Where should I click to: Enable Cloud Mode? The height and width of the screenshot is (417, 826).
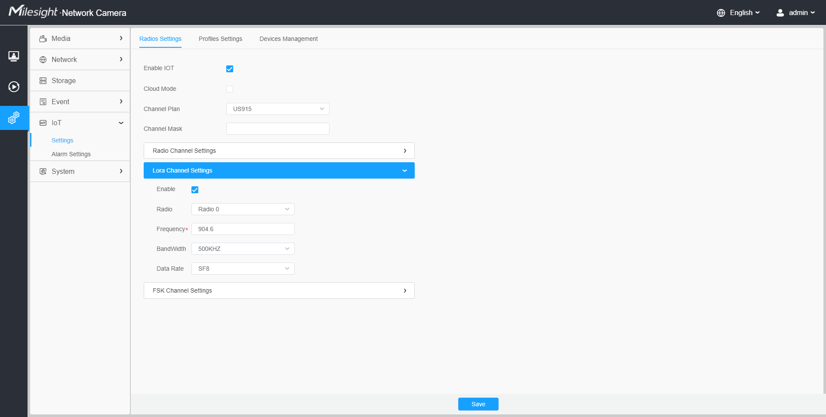[x=230, y=89]
